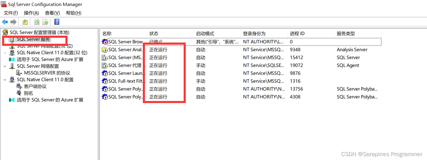Image resolution: width=427 pixels, height=160 pixels.
Task: Click icon of Polybase service with PID 13756
Action: [x=105, y=89]
